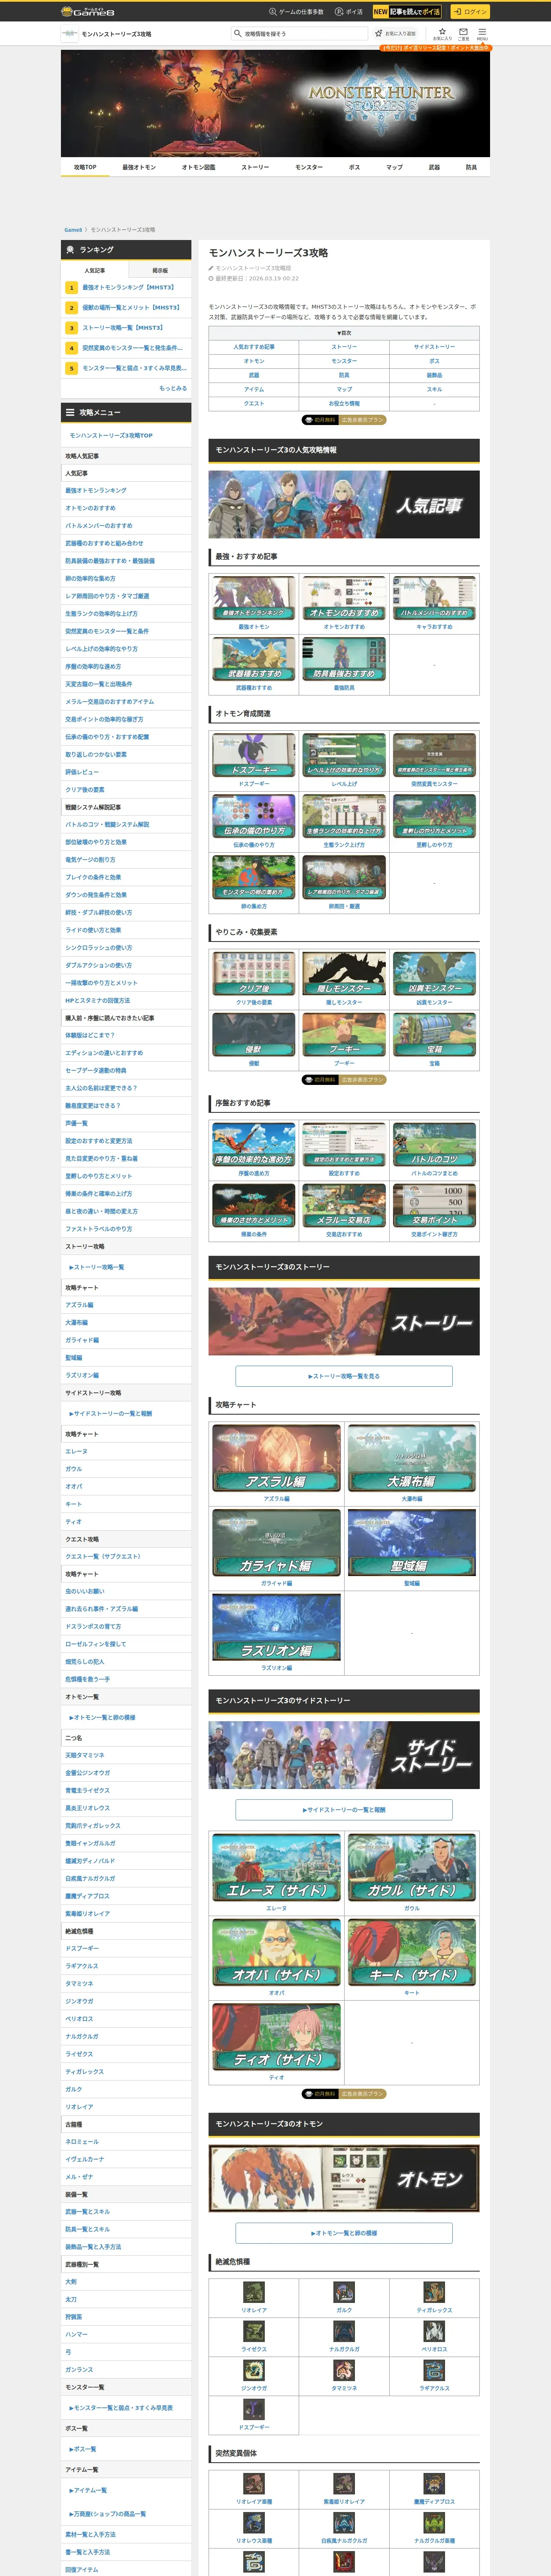Open the メラルー交易店 article thumbnail
This screenshot has width=551, height=2576.
pos(344,1205)
